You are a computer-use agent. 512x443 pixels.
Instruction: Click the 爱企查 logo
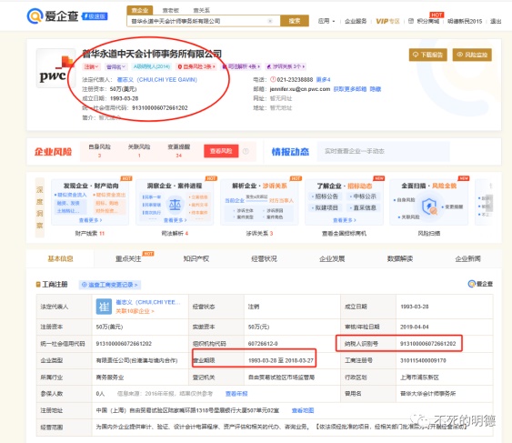pyautogui.click(x=53, y=16)
